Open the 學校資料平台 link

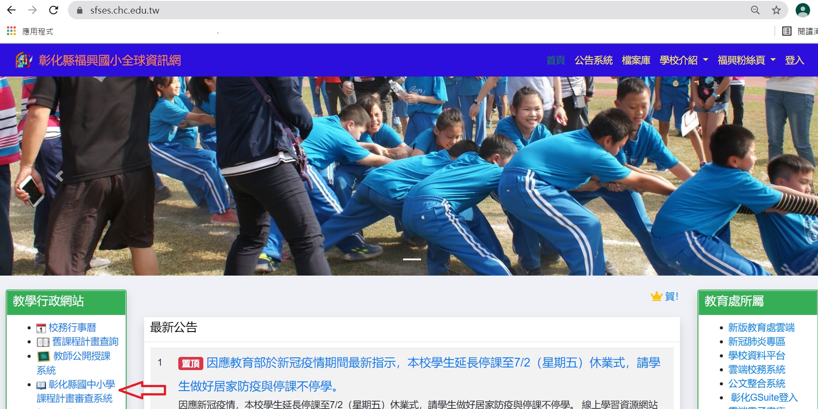(757, 356)
